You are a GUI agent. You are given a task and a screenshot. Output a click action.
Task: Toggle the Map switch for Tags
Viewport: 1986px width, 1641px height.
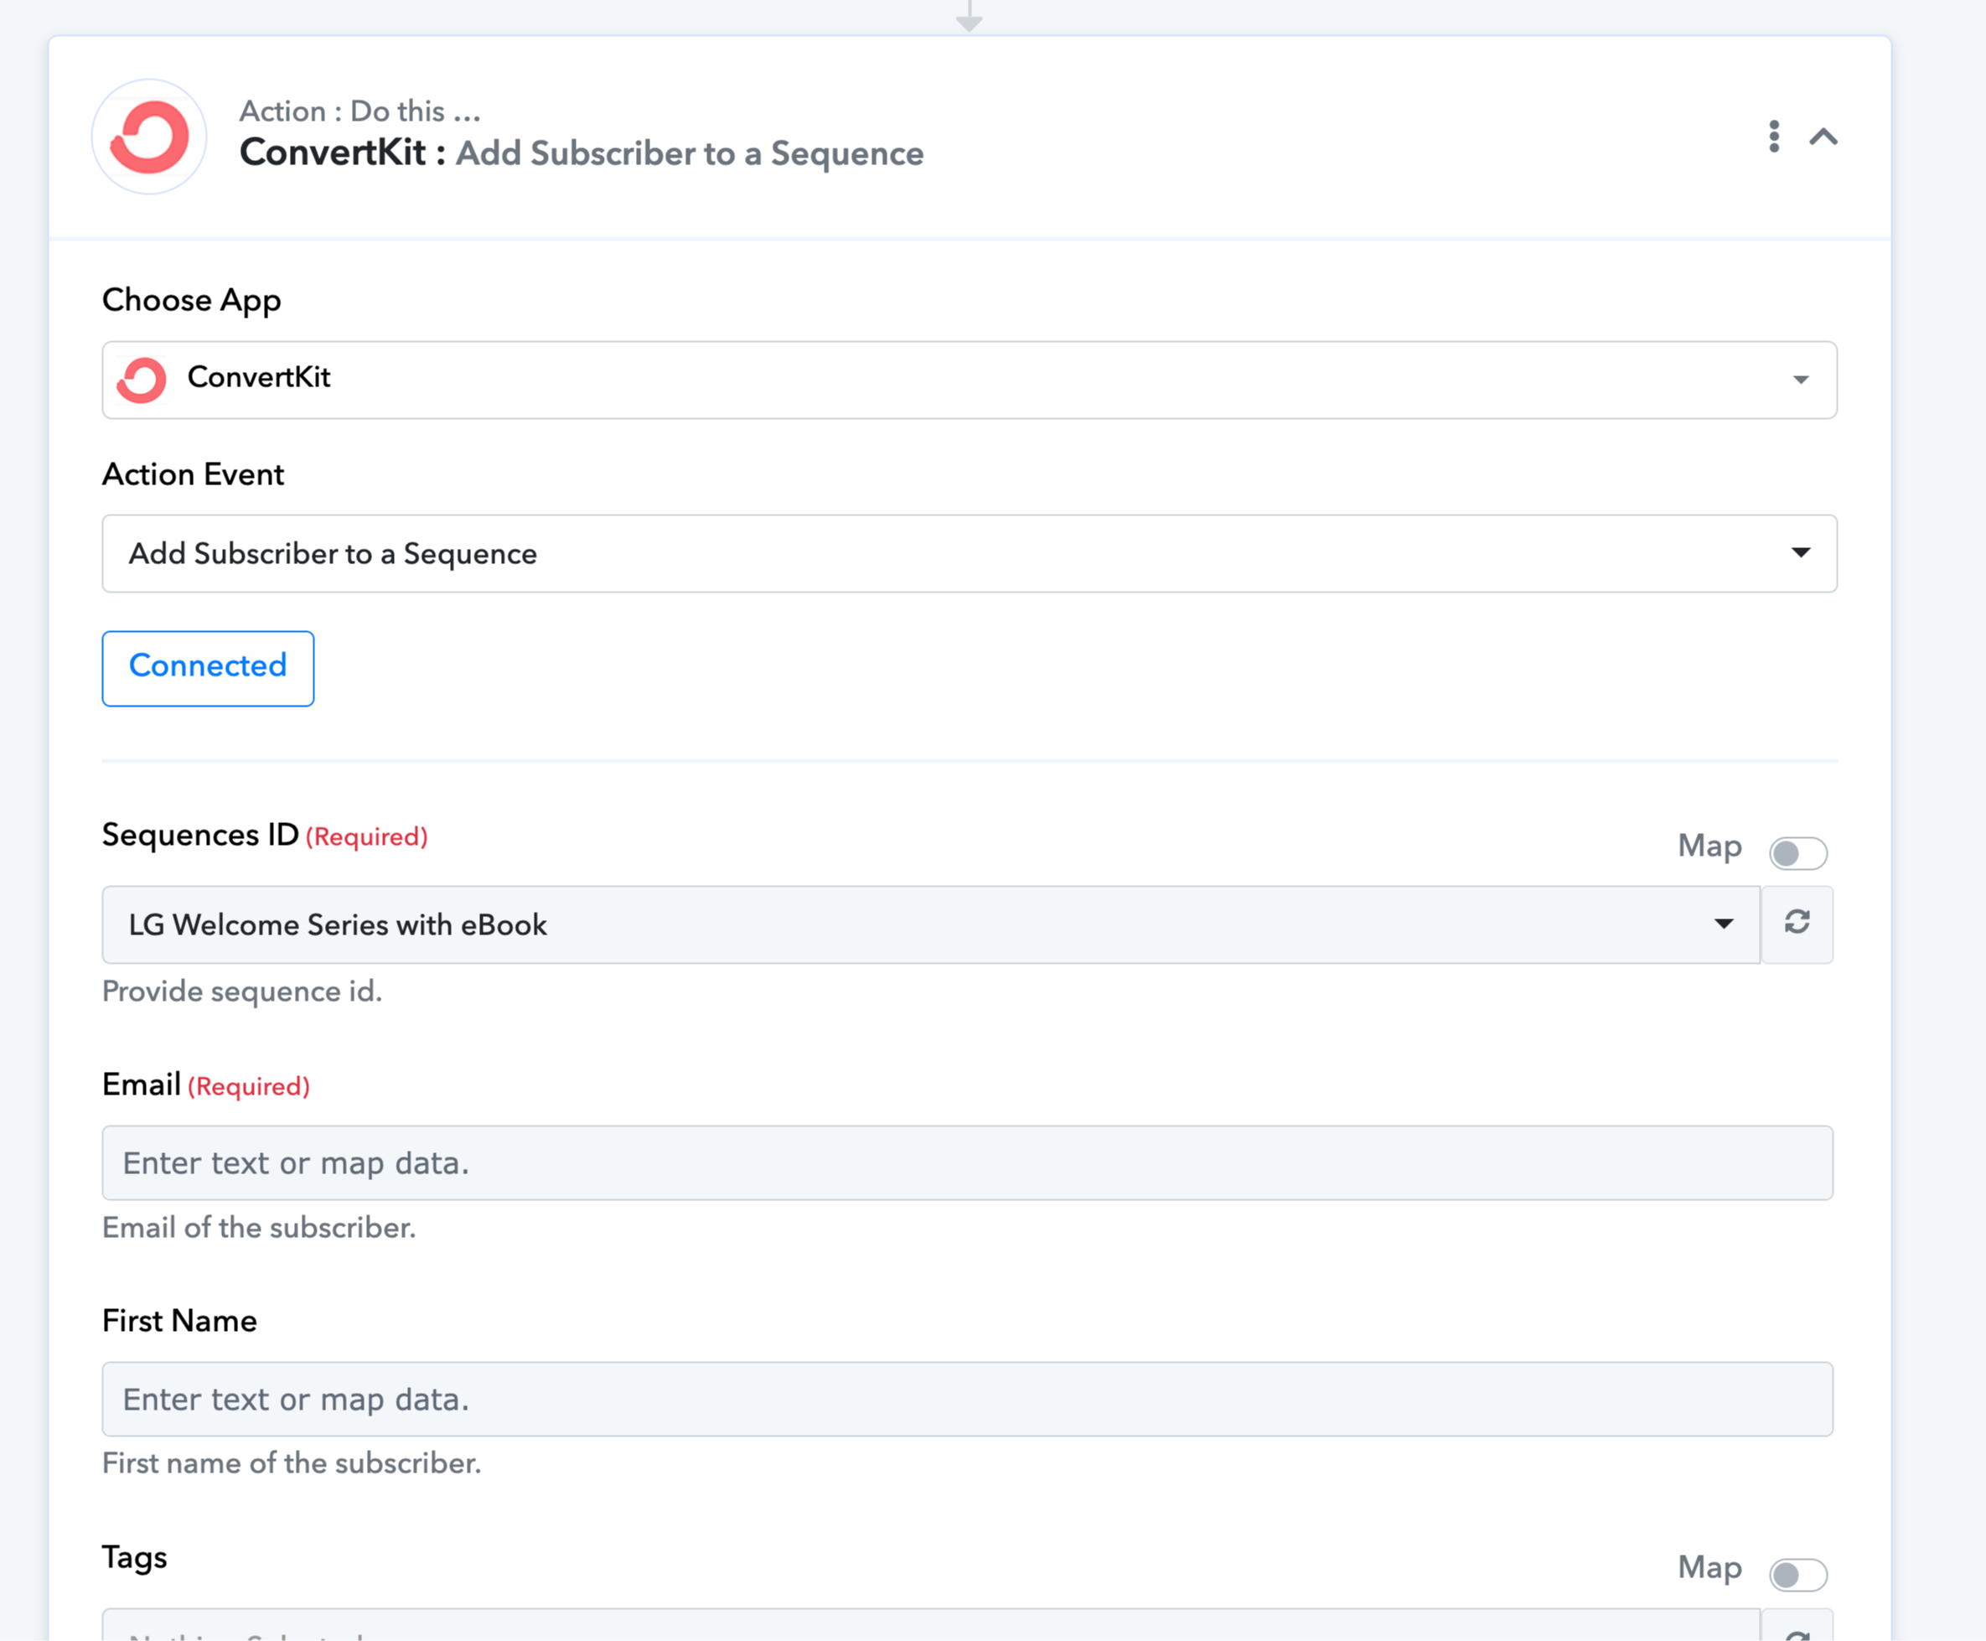[x=1798, y=1575]
